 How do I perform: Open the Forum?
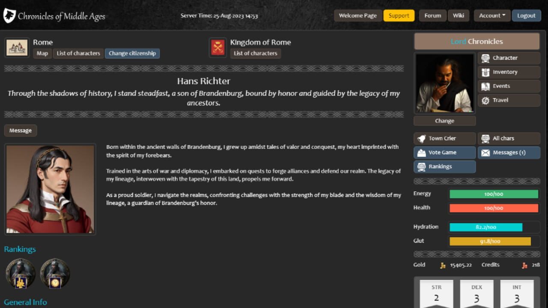432,15
